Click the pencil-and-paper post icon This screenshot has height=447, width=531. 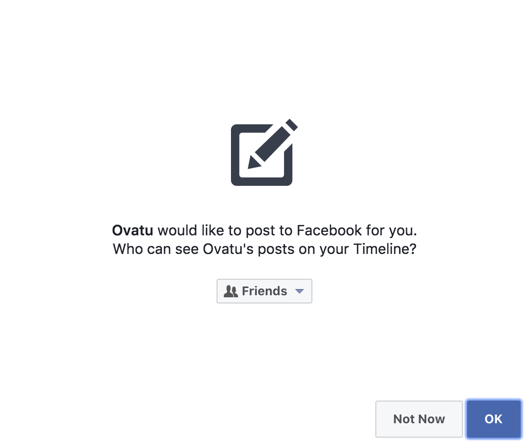(264, 152)
